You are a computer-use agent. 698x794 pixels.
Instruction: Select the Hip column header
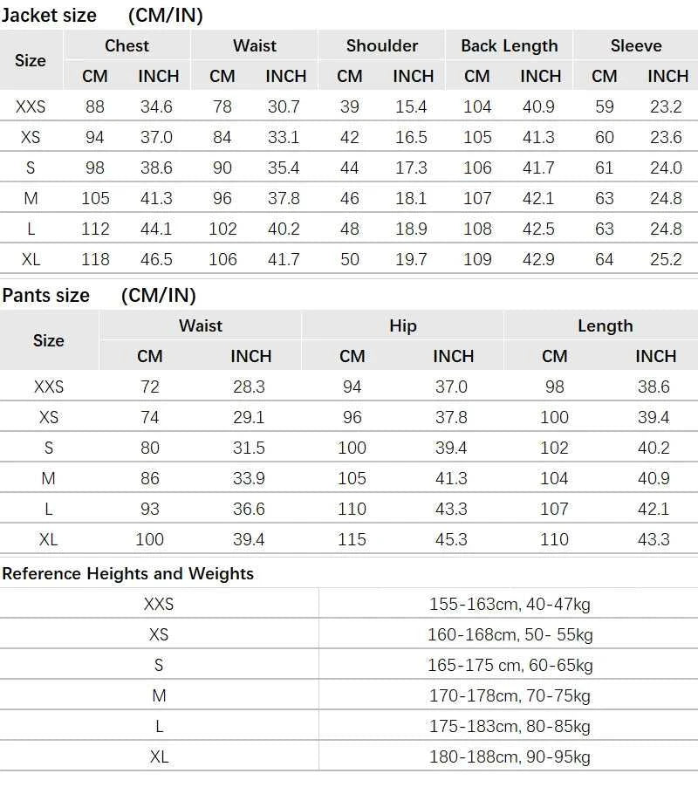coord(403,325)
